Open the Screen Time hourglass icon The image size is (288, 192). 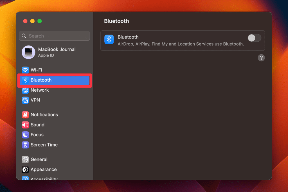click(x=25, y=145)
